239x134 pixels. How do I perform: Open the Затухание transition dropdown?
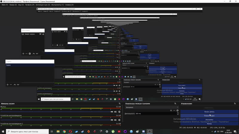point(151,107)
